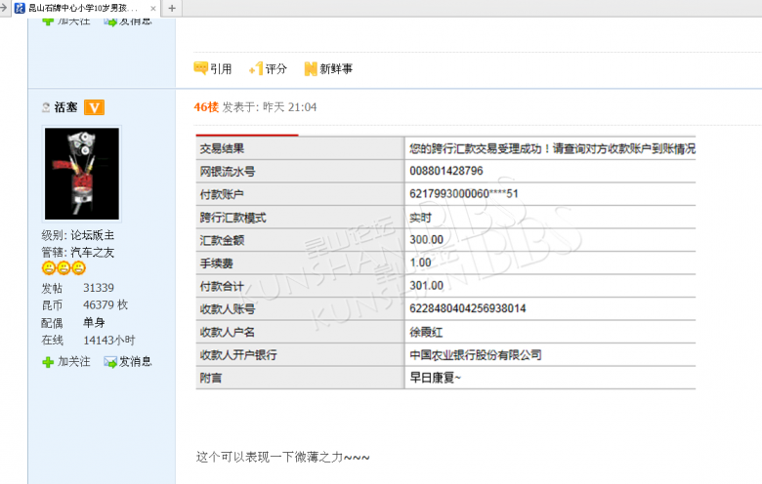Click the 实时 transfer mode value
This screenshot has height=484, width=762.
pos(420,218)
